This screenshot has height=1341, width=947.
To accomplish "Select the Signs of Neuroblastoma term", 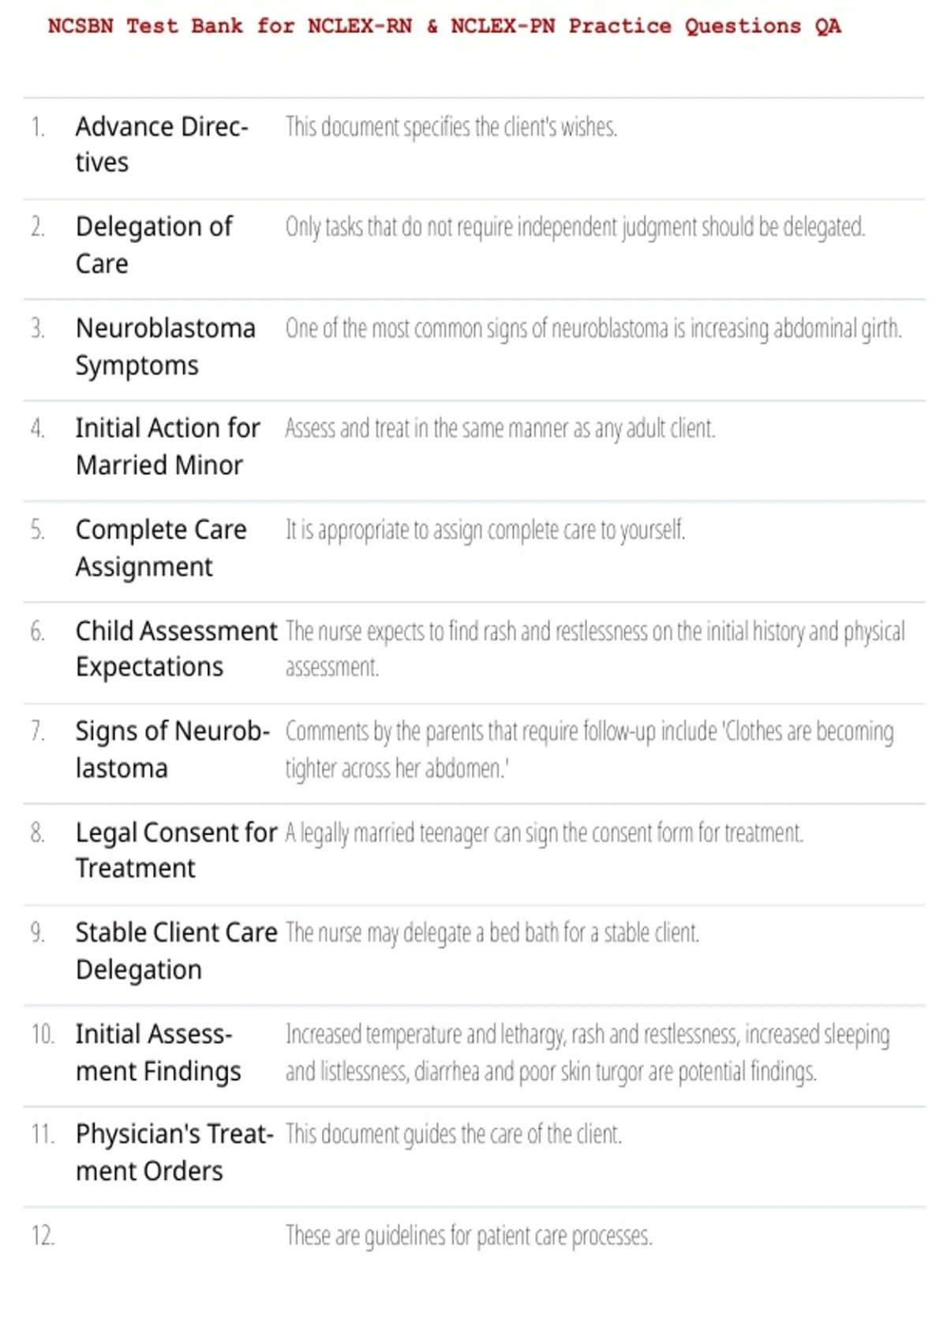I will (173, 749).
